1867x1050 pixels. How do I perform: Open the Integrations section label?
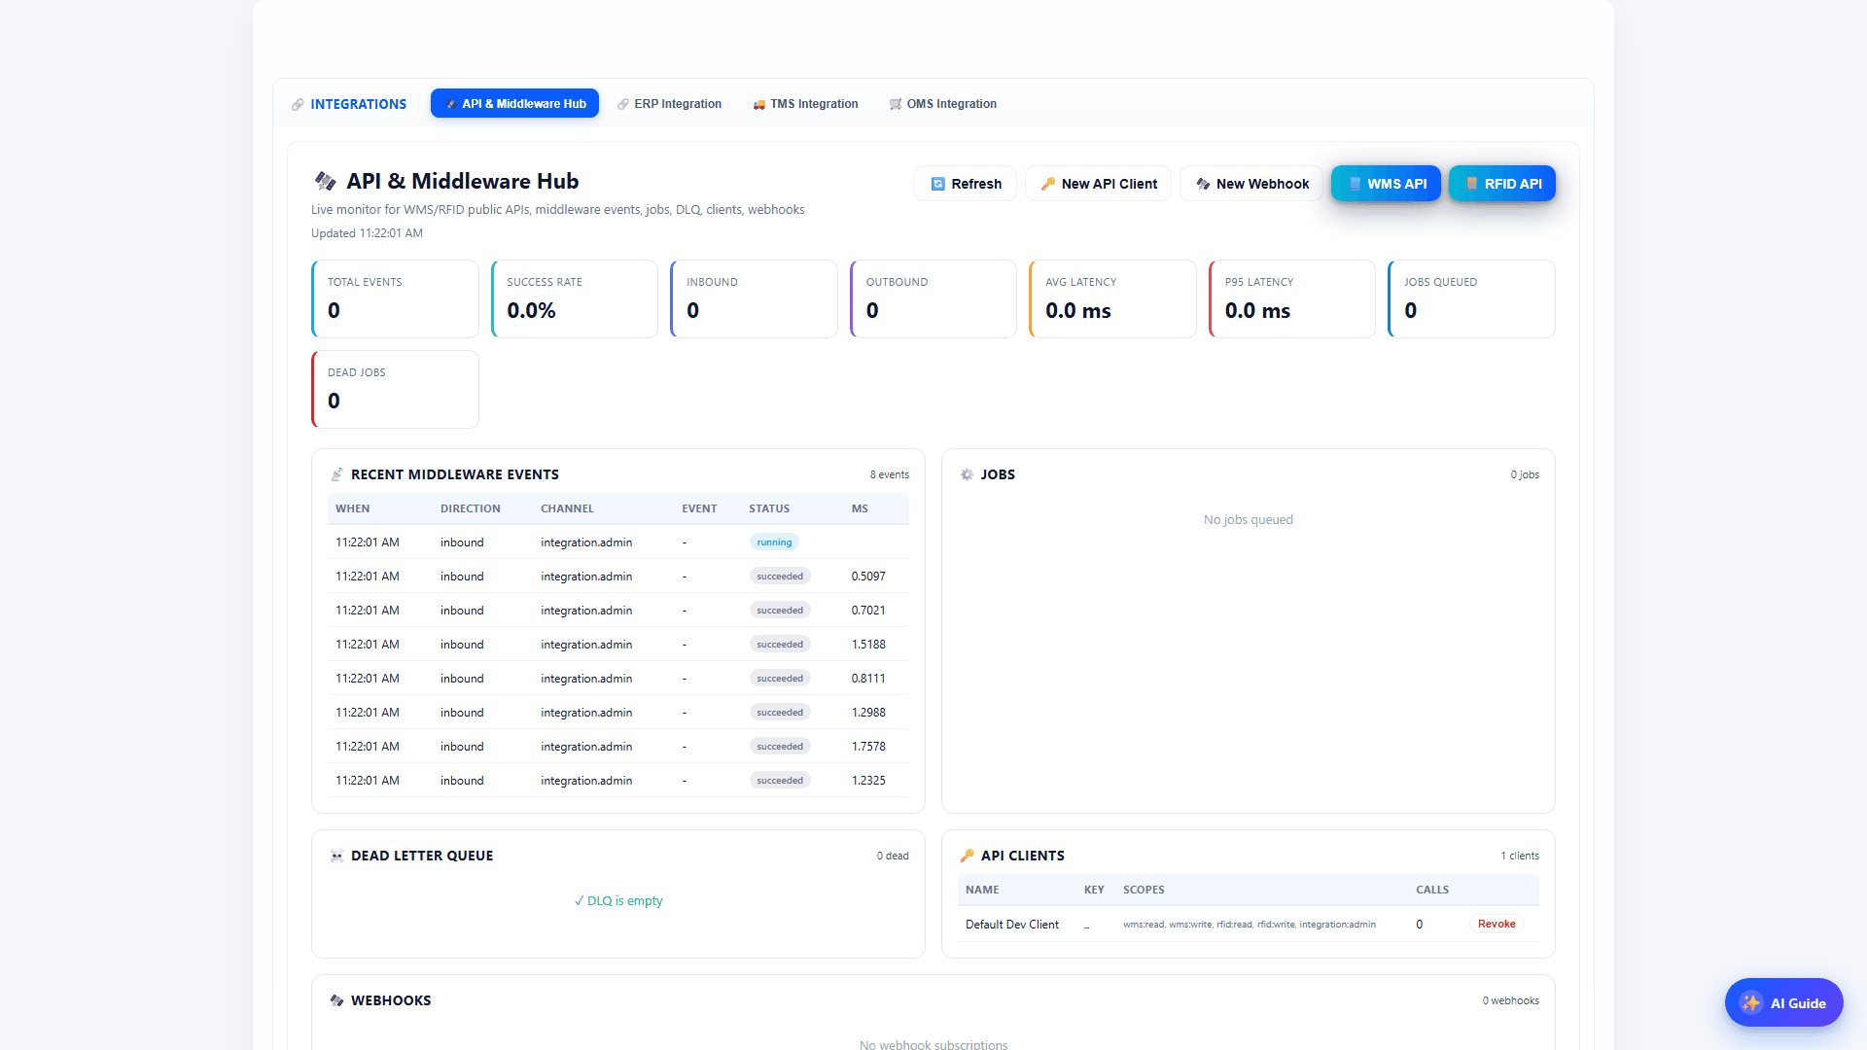[358, 104]
